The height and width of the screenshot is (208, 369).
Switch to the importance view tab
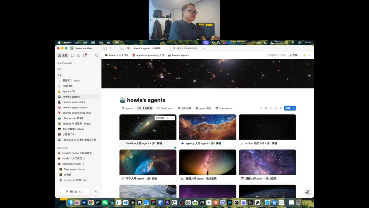224,108
